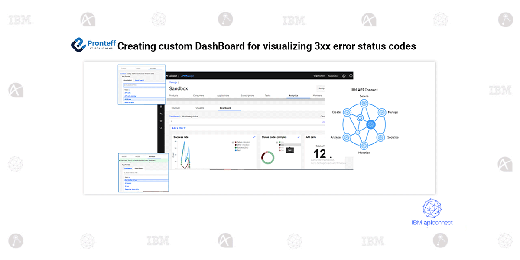Image resolution: width=520 pixels, height=260 pixels.
Task: Select the Monetize node of the diagram
Action: 364,145
